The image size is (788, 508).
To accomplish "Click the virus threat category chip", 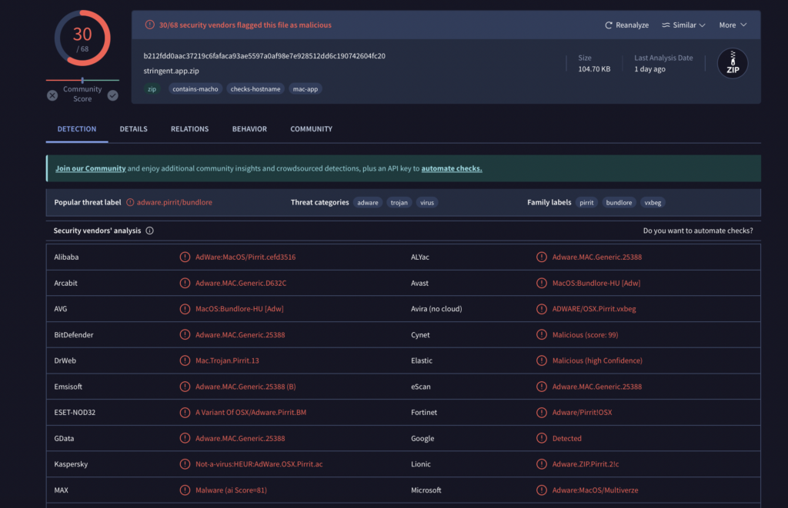I will (427, 202).
